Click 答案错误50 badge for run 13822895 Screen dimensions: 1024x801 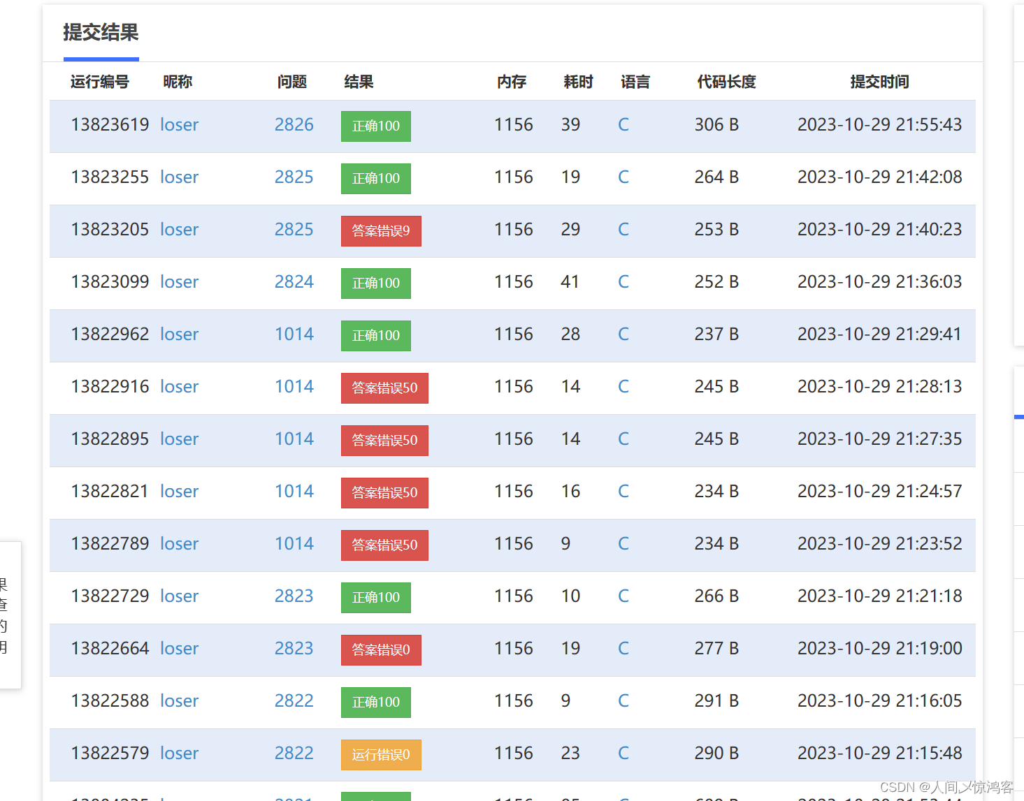pyautogui.click(x=384, y=441)
